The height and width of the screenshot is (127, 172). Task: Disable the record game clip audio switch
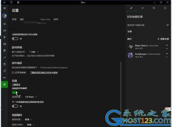tap(15, 92)
